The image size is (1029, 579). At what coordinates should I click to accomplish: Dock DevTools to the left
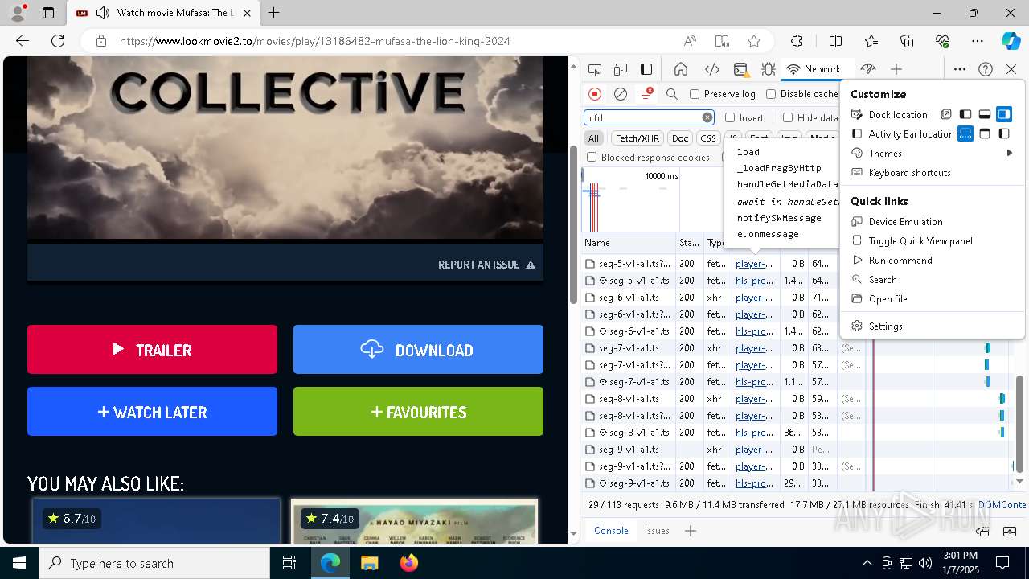tap(965, 114)
